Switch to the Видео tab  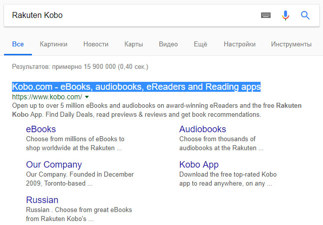168,44
